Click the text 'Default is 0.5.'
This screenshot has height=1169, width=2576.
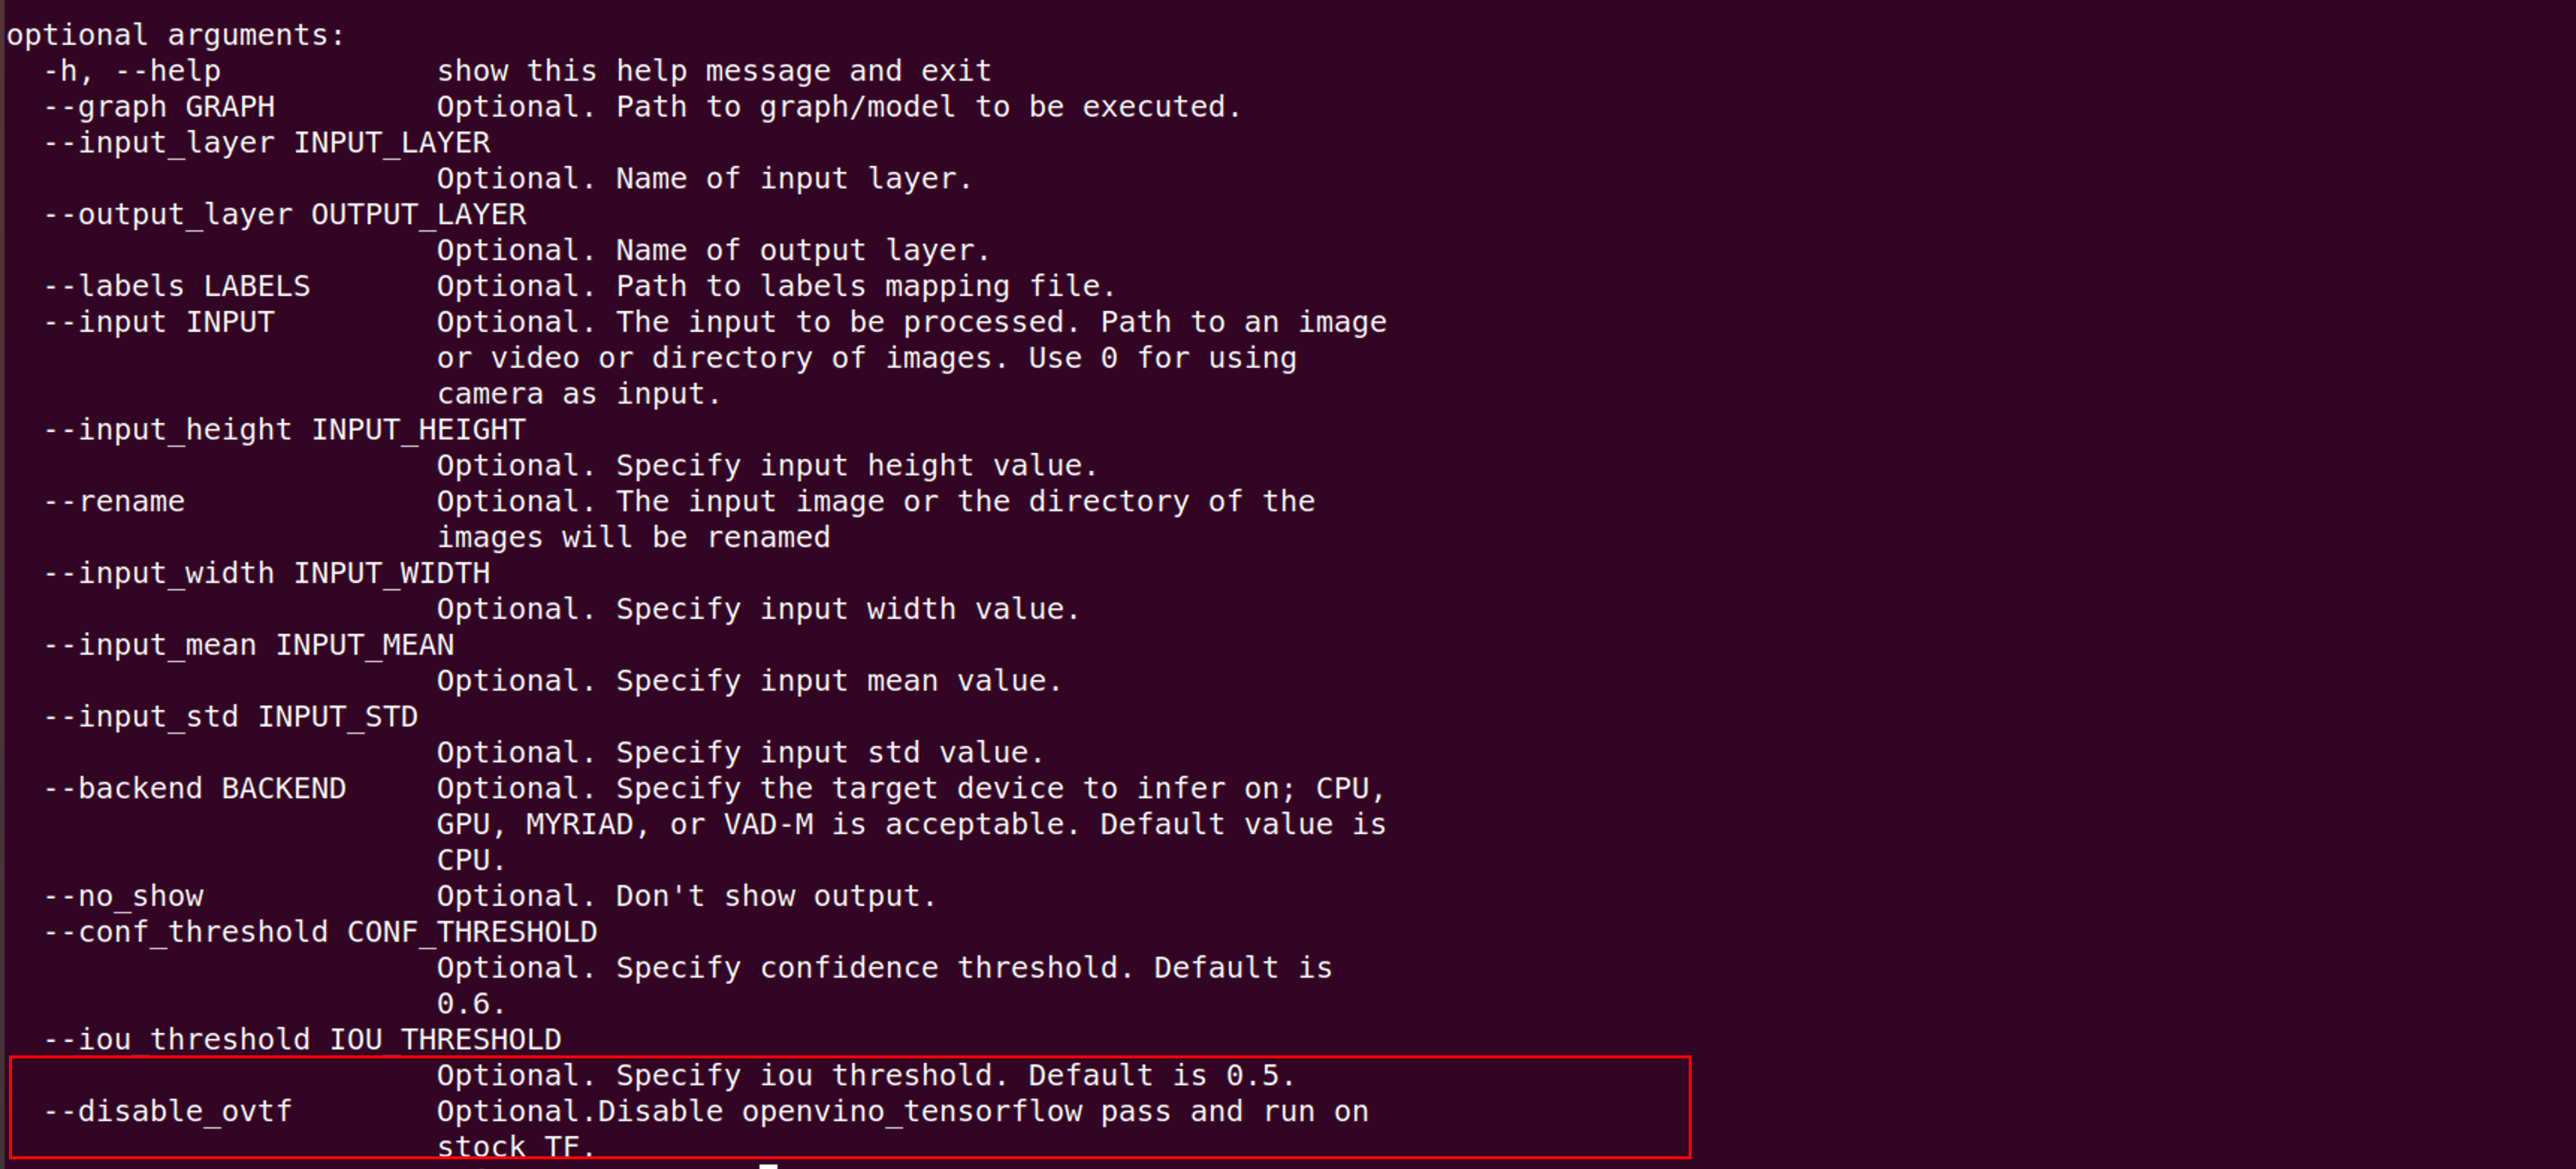click(1162, 1075)
